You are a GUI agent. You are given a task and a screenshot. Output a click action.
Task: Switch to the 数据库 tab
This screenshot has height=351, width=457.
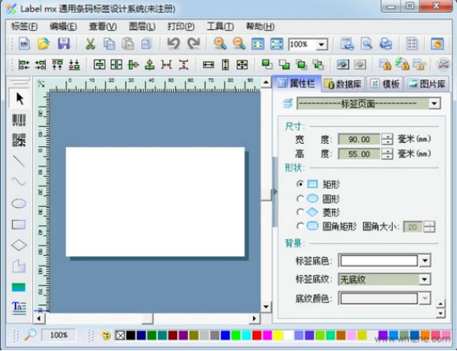pos(342,84)
